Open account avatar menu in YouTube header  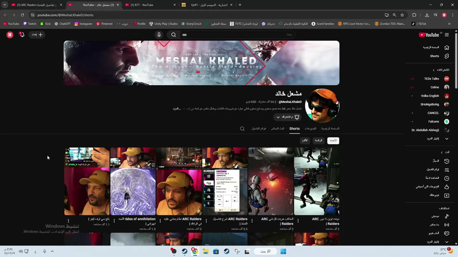tap(10, 35)
